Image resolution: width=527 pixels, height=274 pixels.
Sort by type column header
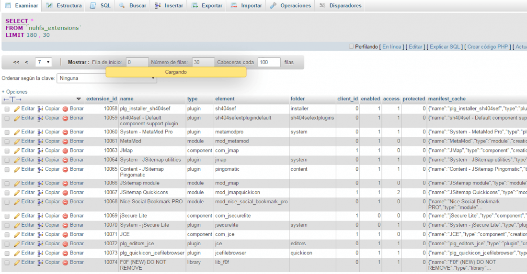(x=192, y=99)
